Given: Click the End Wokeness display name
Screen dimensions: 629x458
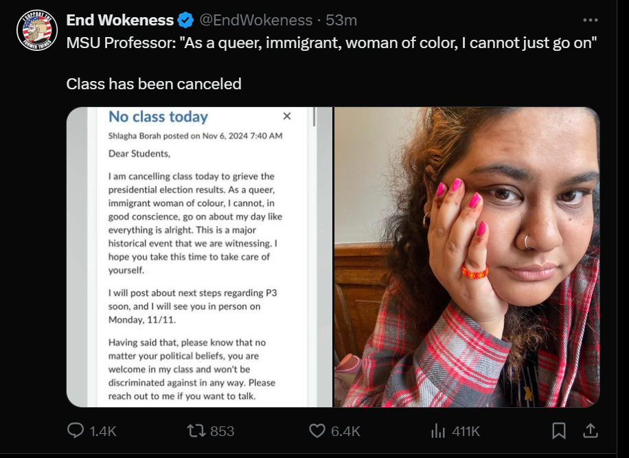Looking at the screenshot, I should 119,20.
